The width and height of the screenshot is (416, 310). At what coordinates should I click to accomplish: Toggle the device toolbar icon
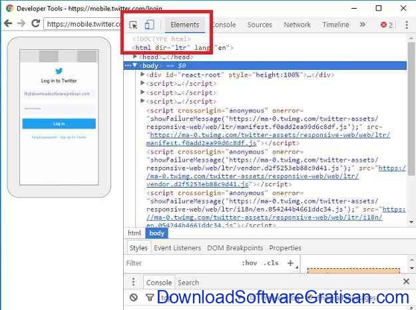pos(149,25)
